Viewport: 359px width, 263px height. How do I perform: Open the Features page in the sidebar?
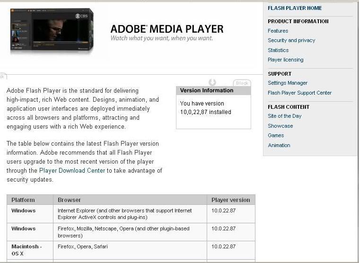278,31
